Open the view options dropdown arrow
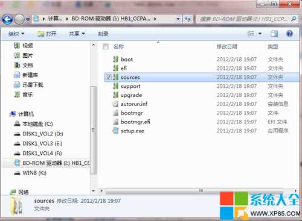This screenshot has height=221, width=302. (x=260, y=34)
